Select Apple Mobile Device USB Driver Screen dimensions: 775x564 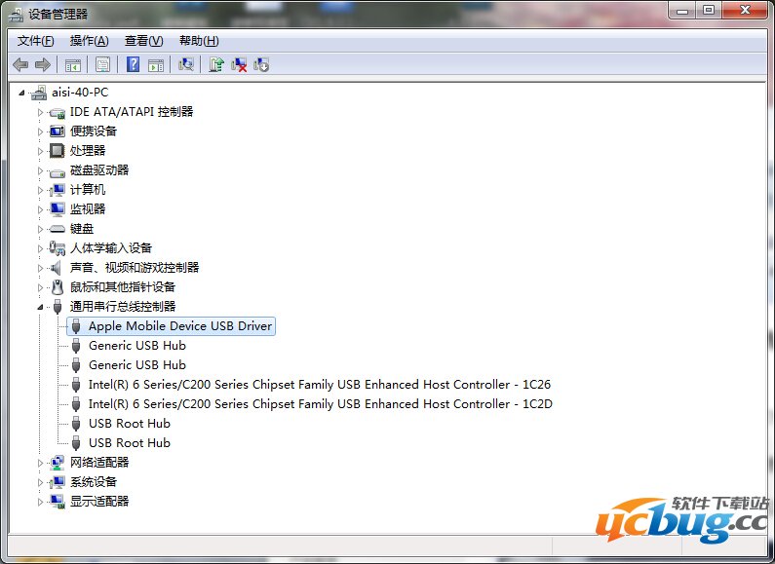click(179, 326)
